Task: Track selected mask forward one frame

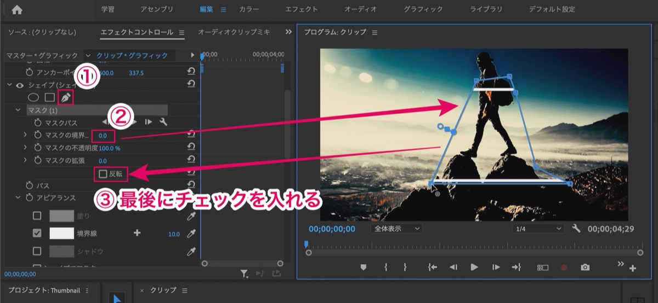Action: tap(149, 122)
